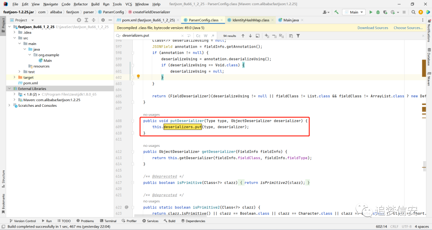Collapse all nodes in Project panel

94,20
